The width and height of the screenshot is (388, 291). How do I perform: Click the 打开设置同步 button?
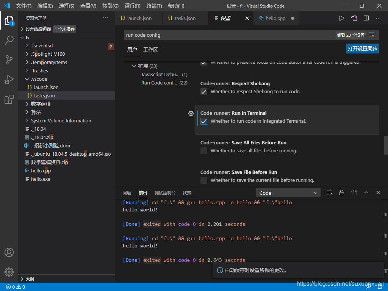(x=363, y=48)
